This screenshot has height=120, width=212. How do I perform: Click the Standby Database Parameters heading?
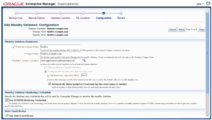21,42
